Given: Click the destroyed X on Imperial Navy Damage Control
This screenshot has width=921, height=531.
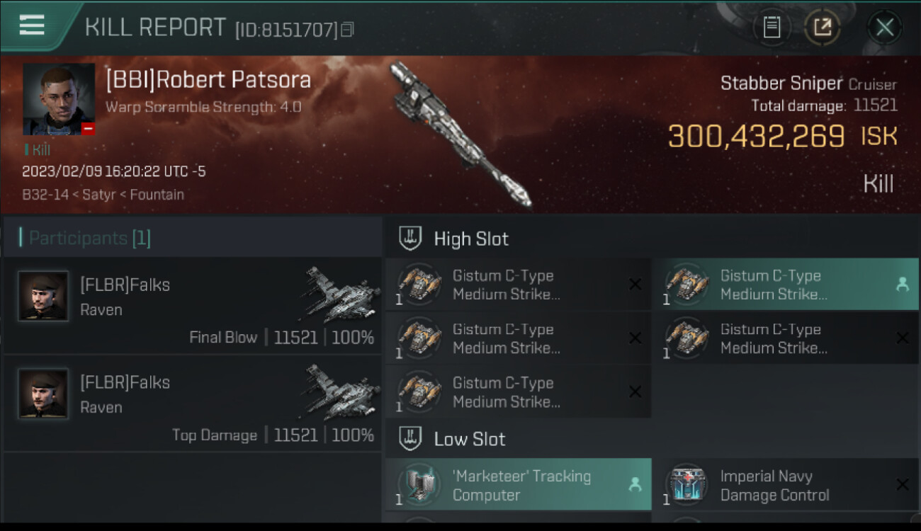Looking at the screenshot, I should coord(902,484).
